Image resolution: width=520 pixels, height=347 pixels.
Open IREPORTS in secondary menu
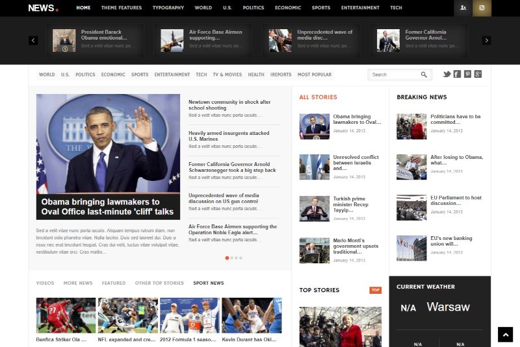click(281, 75)
